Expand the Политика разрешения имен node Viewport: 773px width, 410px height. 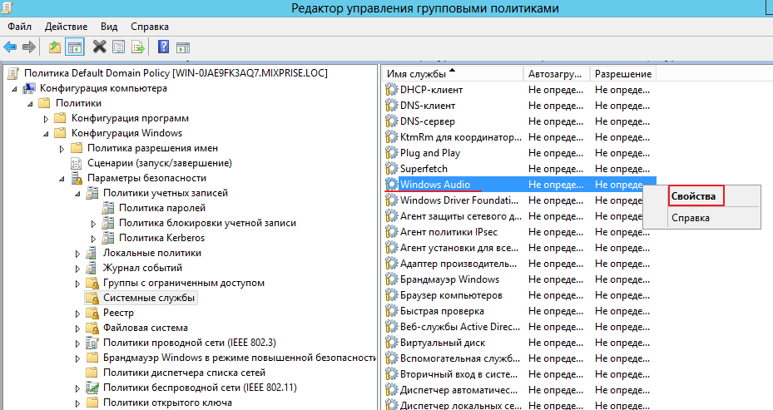tap(62, 148)
